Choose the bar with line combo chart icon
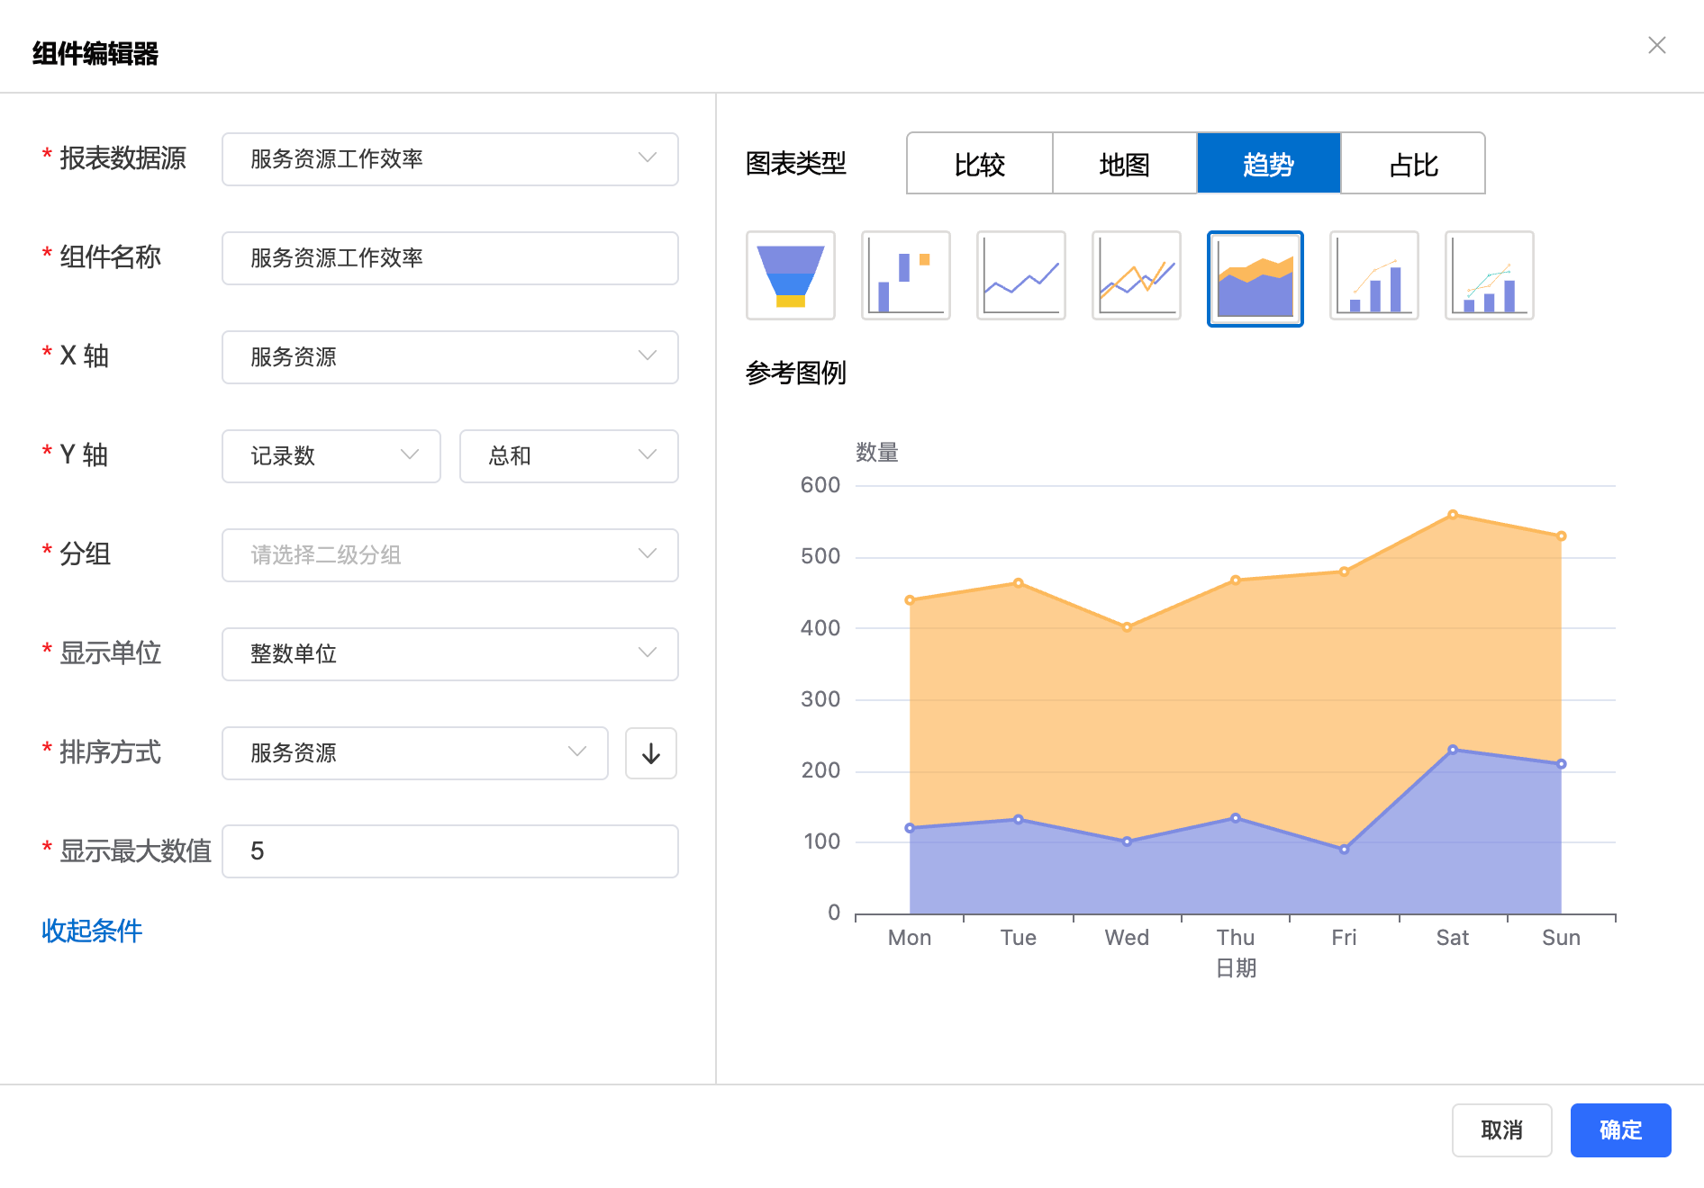1704x1188 pixels. [x=1374, y=275]
